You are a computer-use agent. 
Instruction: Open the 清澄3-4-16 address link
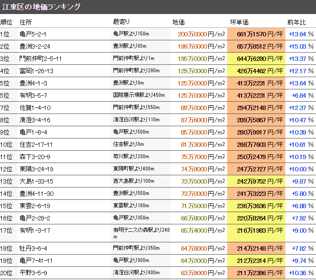click(35, 120)
